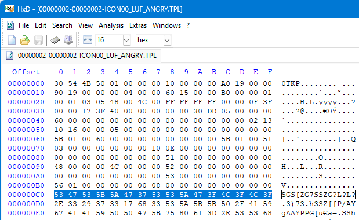Click offset row 000000A0
Image resolution: width=359 pixels, height=220 pixels.
tap(26, 176)
